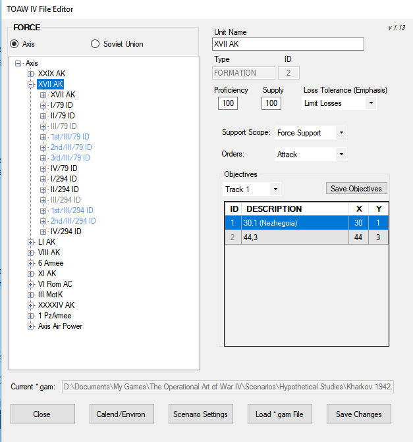The height and width of the screenshot is (442, 413).
Task: Click the Save Changes button
Action: 359,414
